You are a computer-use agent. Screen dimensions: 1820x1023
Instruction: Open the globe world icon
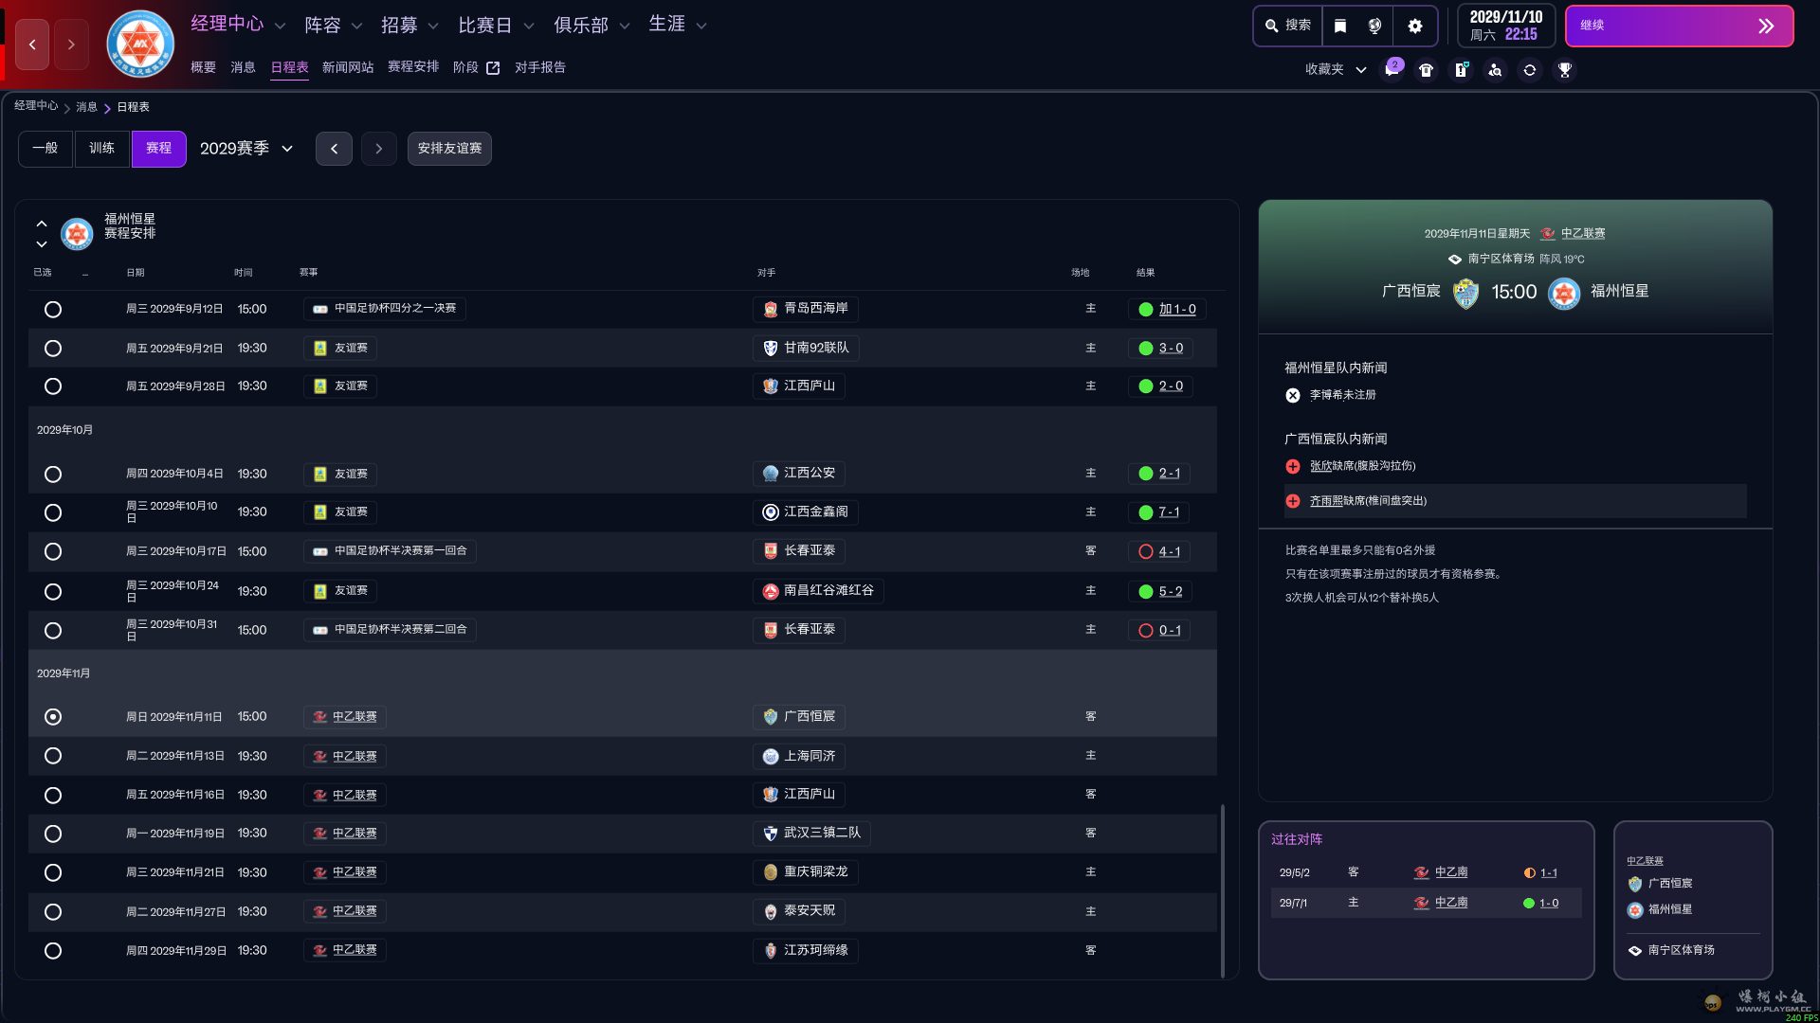click(1374, 26)
